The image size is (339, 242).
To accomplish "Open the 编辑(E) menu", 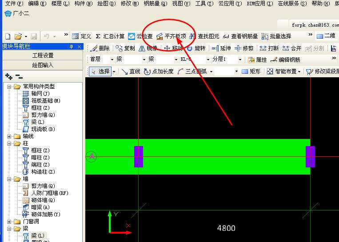I will [x=37, y=4].
